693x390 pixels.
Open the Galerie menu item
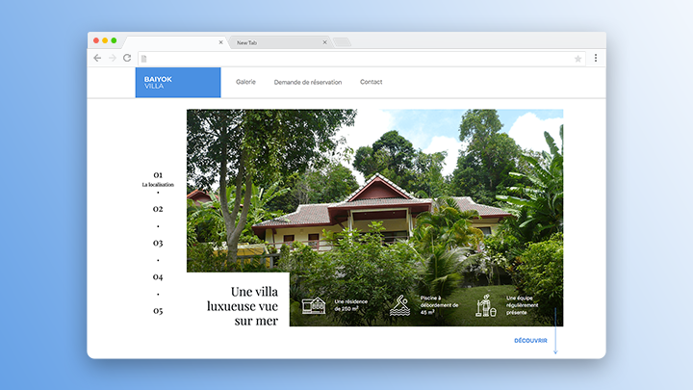[245, 82]
